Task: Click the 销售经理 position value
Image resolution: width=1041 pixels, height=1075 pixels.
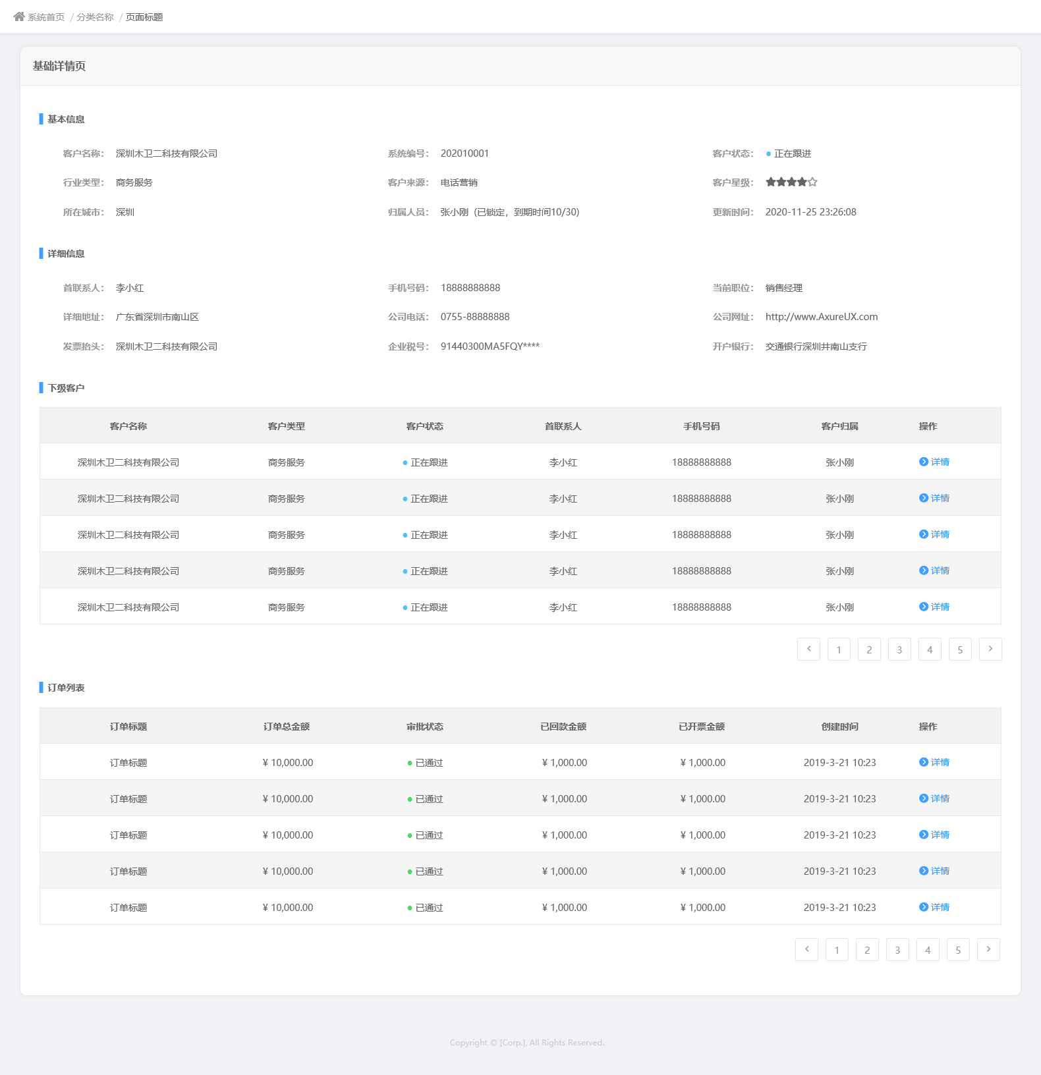Action: coord(784,288)
